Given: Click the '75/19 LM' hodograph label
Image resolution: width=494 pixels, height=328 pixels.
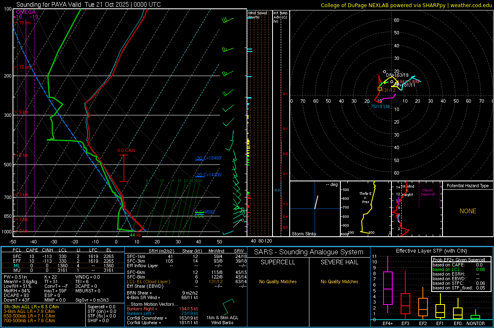Looking at the screenshot, I should tap(380, 106).
